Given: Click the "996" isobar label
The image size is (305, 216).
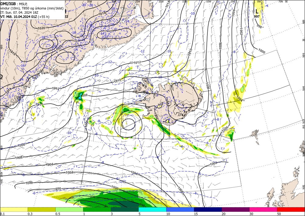Looking at the screenshot, I should pyautogui.click(x=93, y=197).
